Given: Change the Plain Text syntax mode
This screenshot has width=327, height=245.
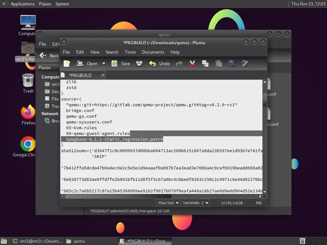Looking at the screenshot, I should (x=168, y=203).
